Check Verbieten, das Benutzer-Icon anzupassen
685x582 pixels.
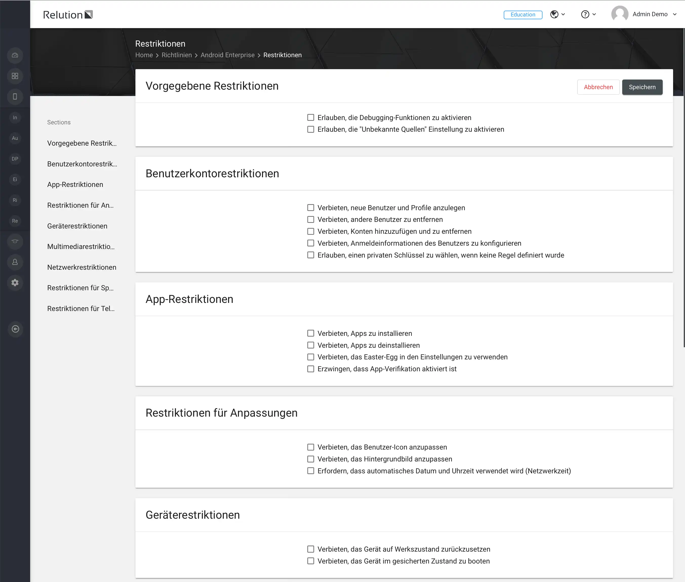tap(311, 447)
